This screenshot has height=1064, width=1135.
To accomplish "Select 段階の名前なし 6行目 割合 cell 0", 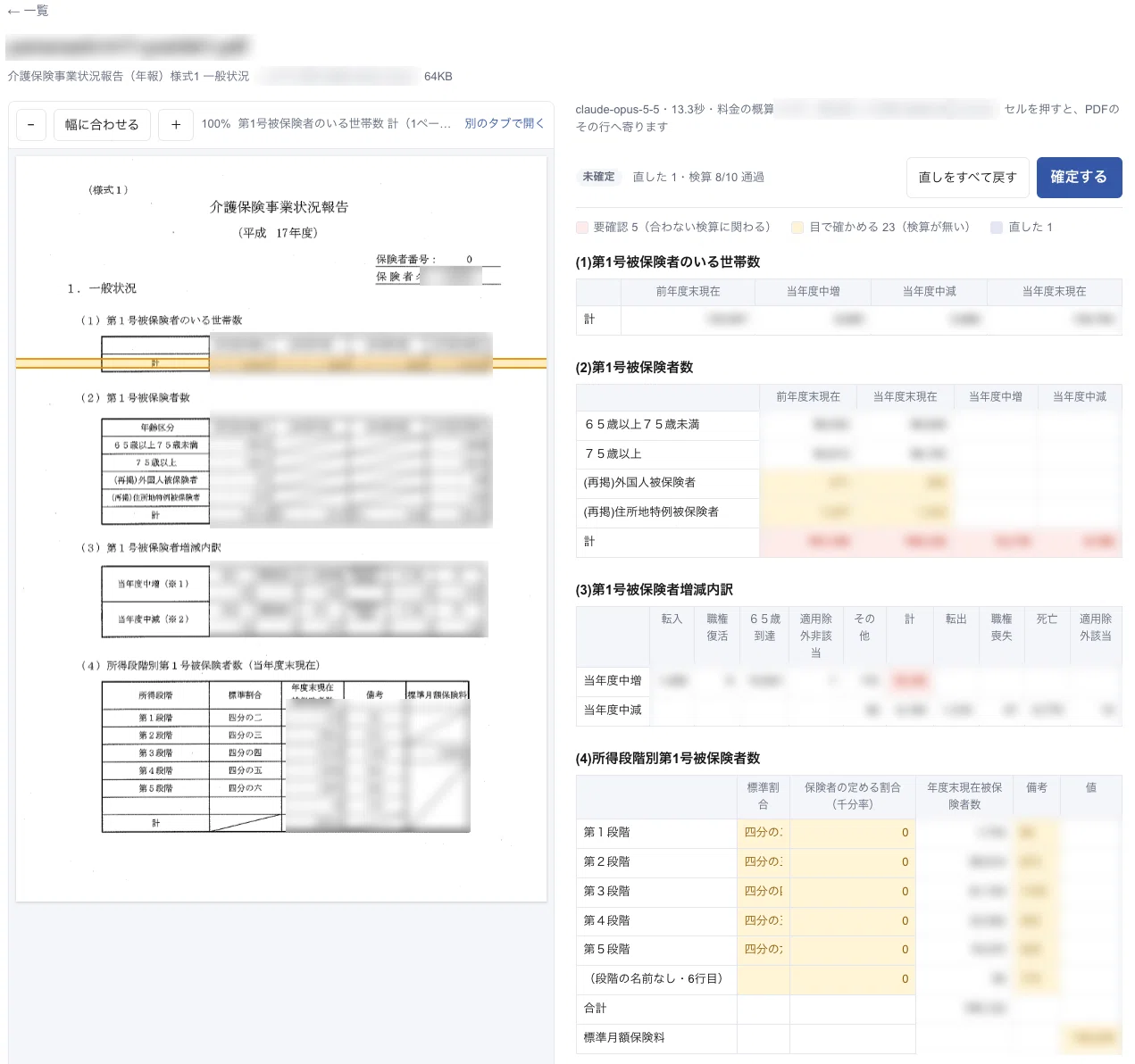I will coord(853,979).
